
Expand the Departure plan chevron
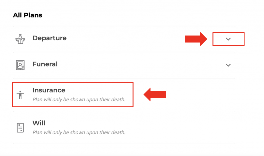(x=228, y=39)
